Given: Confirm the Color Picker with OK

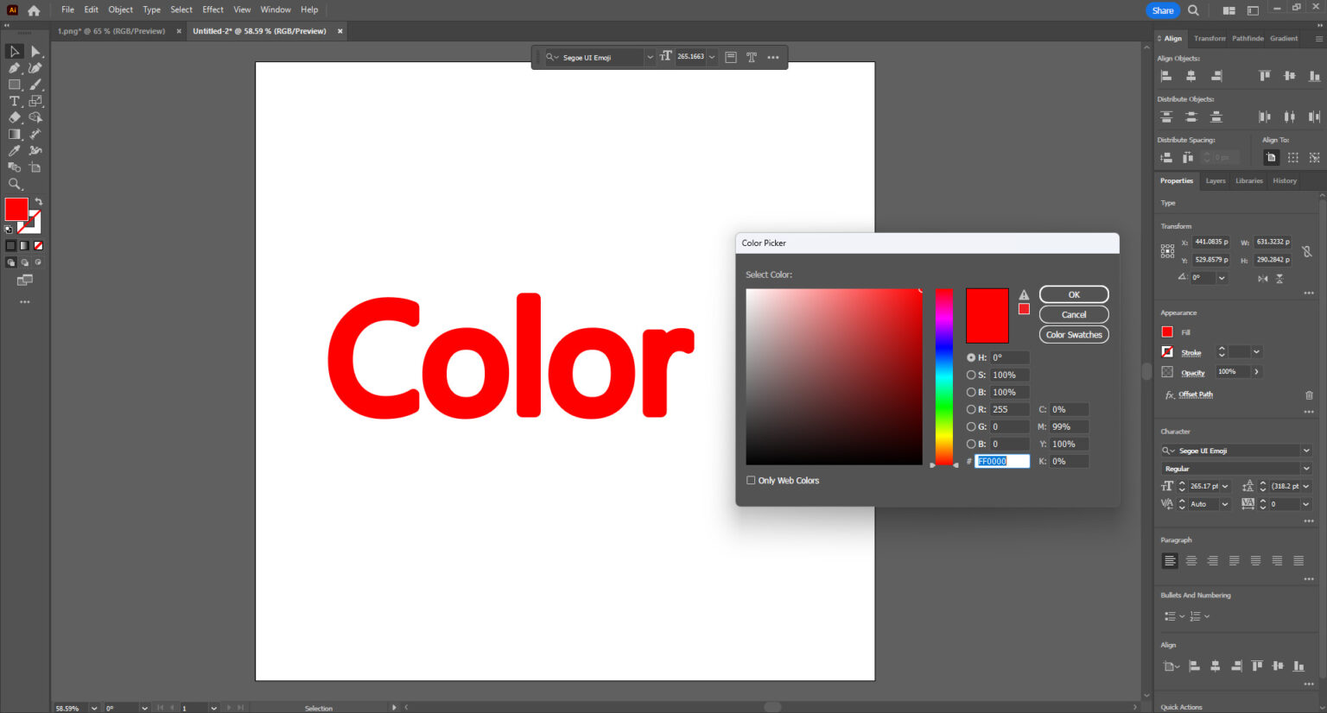Looking at the screenshot, I should coord(1073,293).
